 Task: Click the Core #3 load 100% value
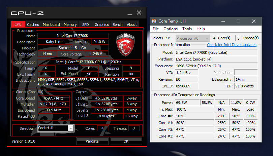(x=250, y=136)
